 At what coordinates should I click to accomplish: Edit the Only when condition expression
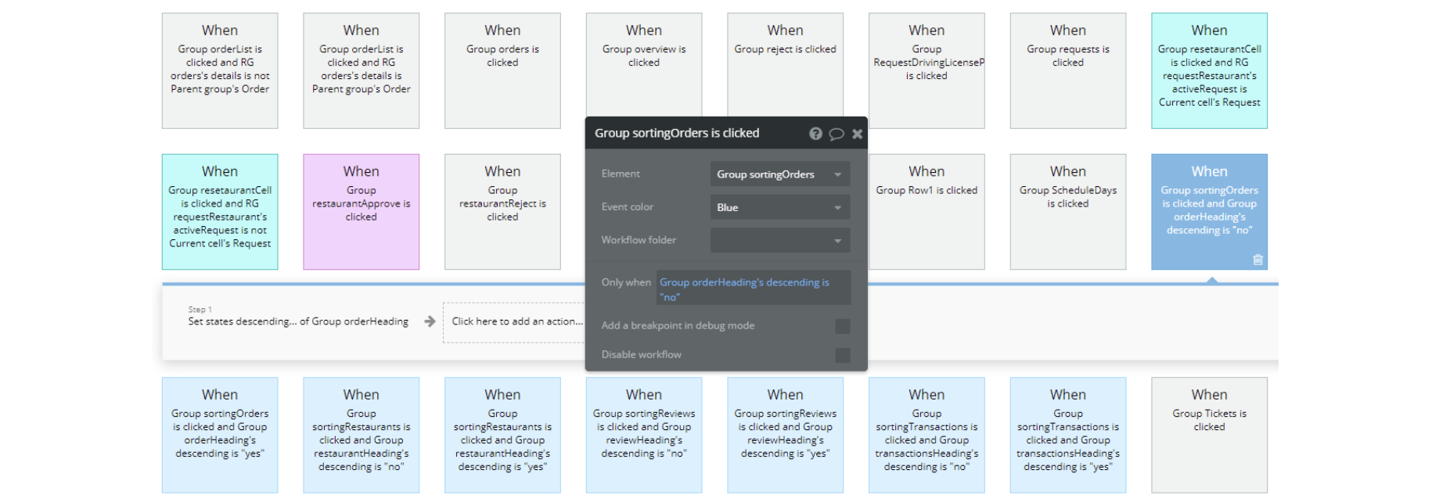(x=752, y=289)
